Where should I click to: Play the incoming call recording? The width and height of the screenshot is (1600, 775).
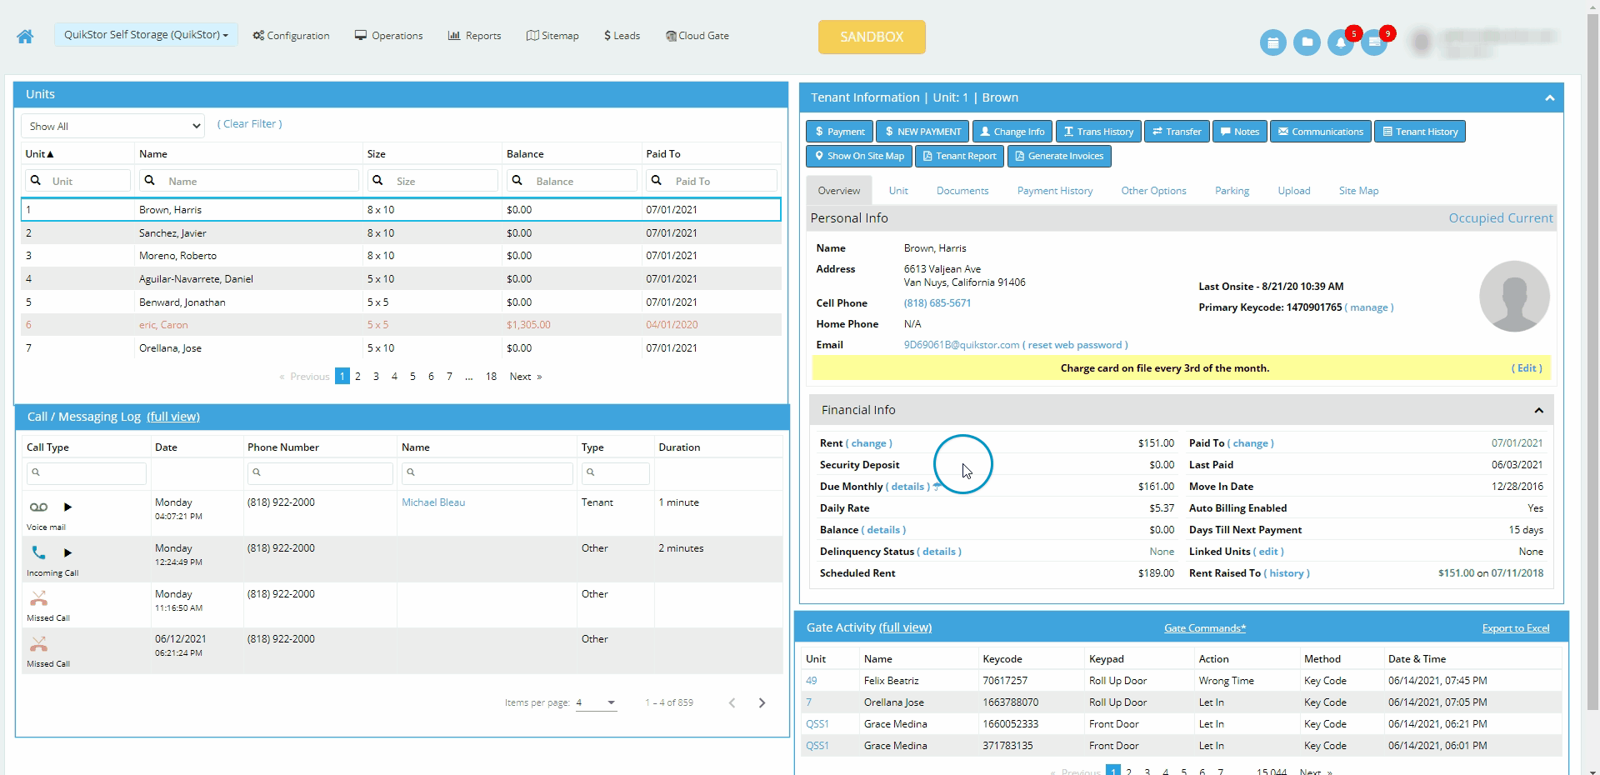click(x=68, y=552)
